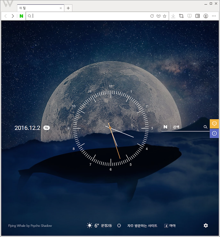The width and height of the screenshot is (220, 237).
Task: Open new tab settings gear
Action: tap(206, 226)
